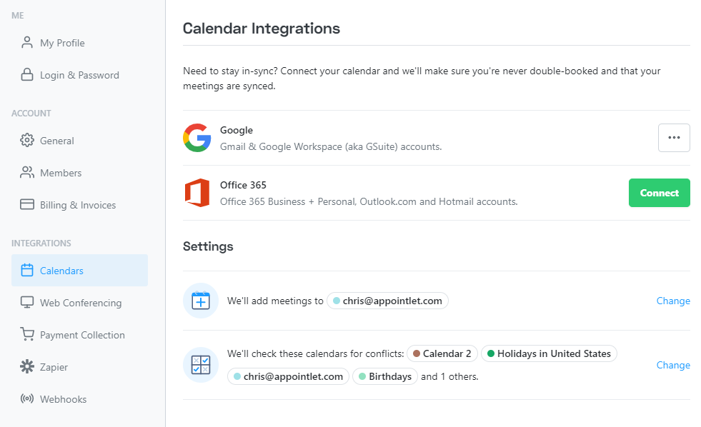The width and height of the screenshot is (701, 427).
Task: Click the Calendar 2 brown color dot
Action: tap(417, 353)
